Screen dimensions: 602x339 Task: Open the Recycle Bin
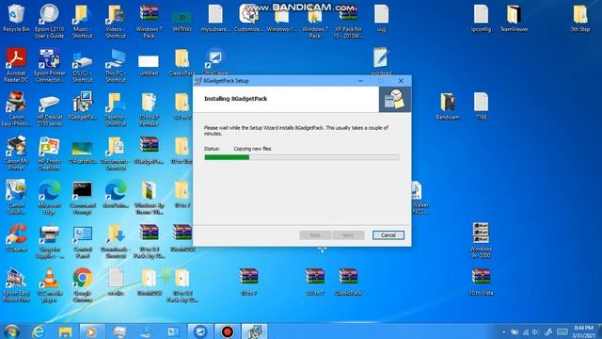point(16,18)
